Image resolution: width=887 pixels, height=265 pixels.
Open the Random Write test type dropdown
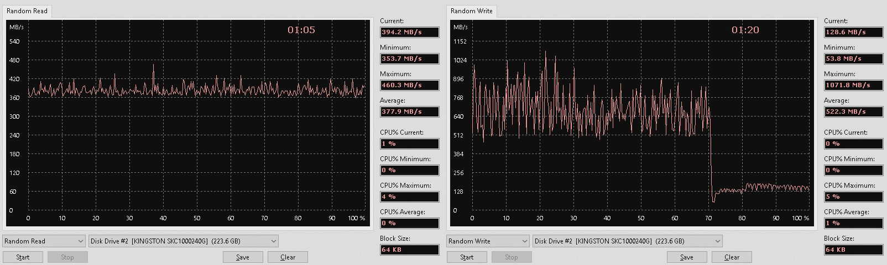point(488,241)
